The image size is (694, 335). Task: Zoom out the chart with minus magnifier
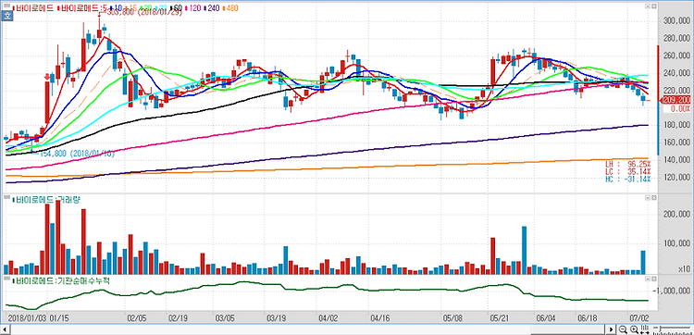pyautogui.click(x=623, y=329)
